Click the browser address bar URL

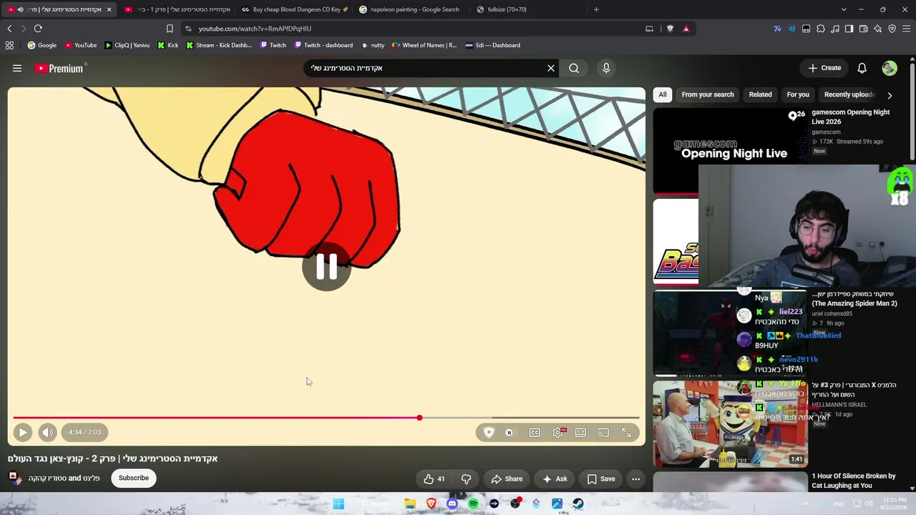pos(255,29)
